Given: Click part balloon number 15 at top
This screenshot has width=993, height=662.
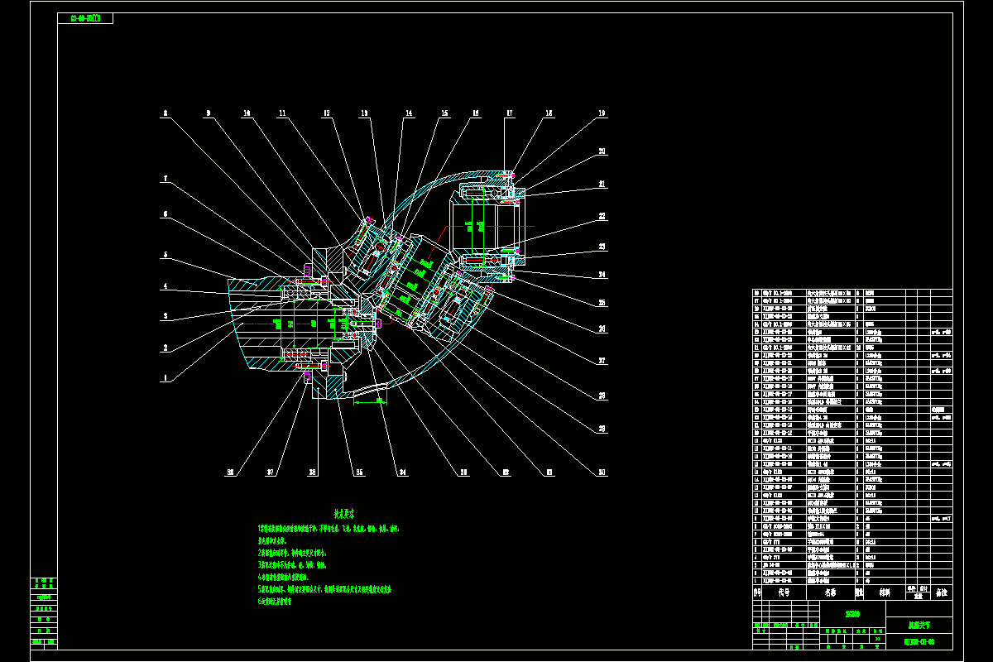Looking at the screenshot, I should coord(444,113).
